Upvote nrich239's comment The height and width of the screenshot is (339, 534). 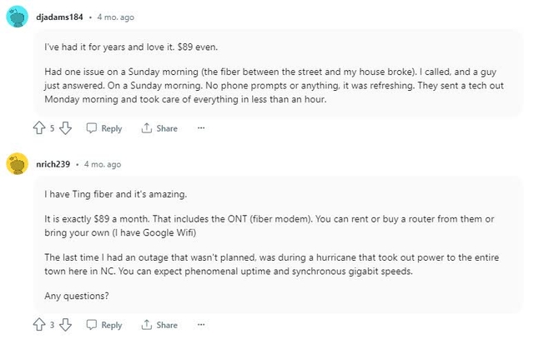pos(38,325)
